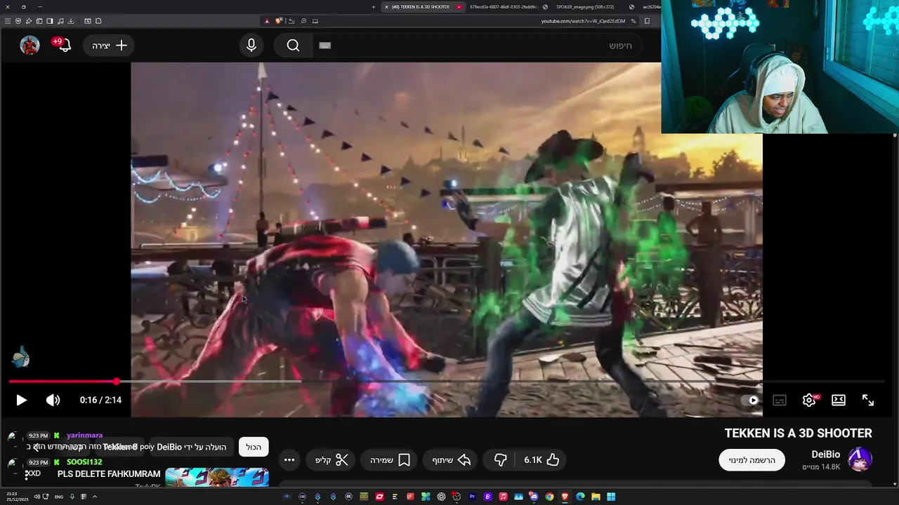This screenshot has width=899, height=505.
Task: Enter fullscreen video mode
Action: [868, 400]
